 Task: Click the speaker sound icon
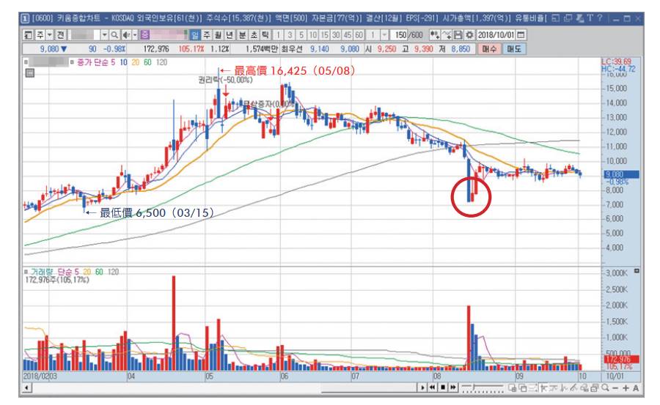click(125, 35)
